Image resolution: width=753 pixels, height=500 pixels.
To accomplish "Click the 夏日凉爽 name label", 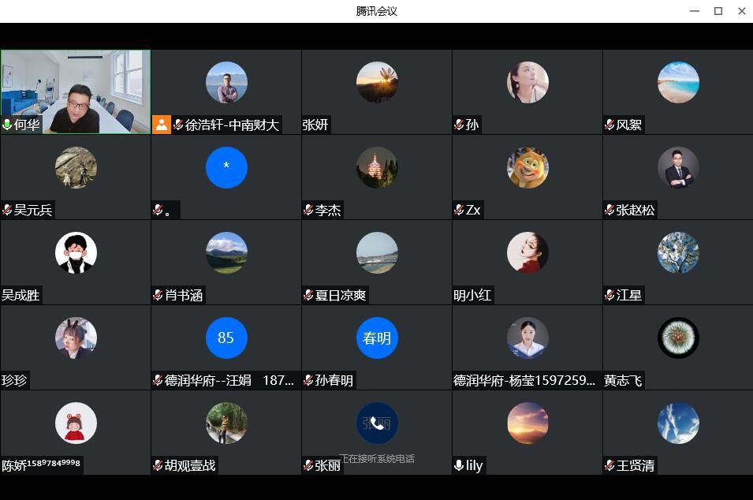I will (x=341, y=295).
